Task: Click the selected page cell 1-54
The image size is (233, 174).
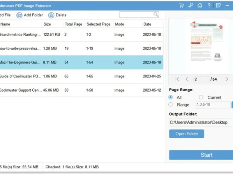Action: (90, 62)
